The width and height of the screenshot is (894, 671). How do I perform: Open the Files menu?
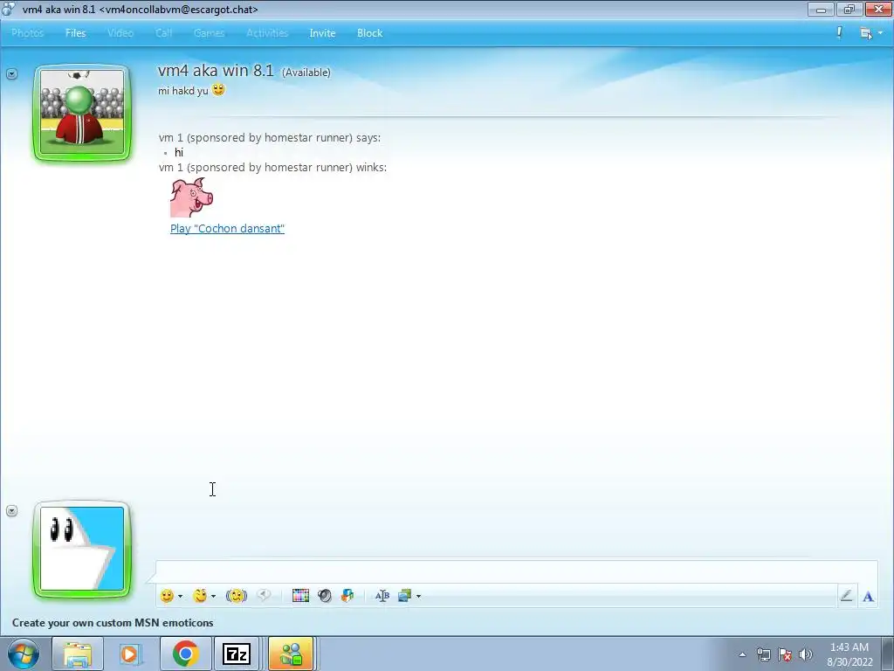pyautogui.click(x=75, y=33)
